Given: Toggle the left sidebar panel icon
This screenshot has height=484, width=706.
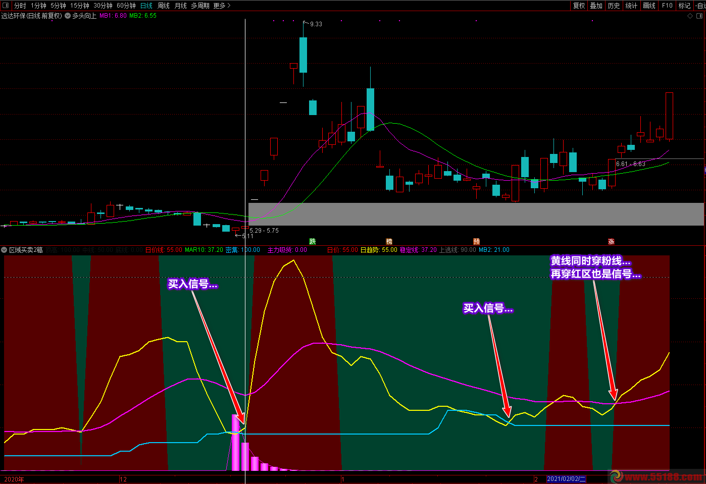Looking at the screenshot, I should pos(6,6).
